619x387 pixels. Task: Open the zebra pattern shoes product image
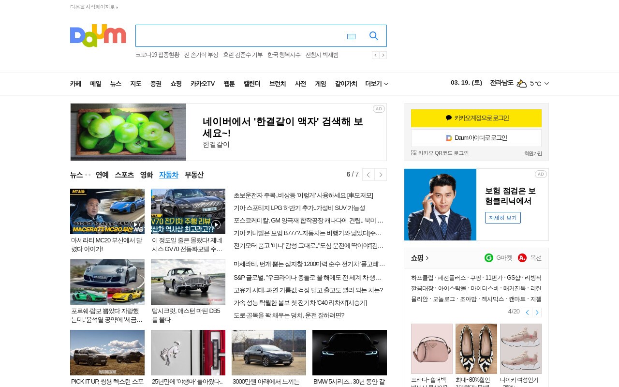pos(476,349)
